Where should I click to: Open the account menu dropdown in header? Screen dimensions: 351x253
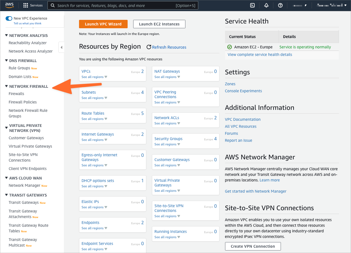tap(331, 5)
